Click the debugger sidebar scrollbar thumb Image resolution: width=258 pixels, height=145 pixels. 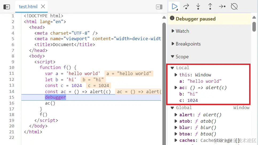click(x=254, y=27)
